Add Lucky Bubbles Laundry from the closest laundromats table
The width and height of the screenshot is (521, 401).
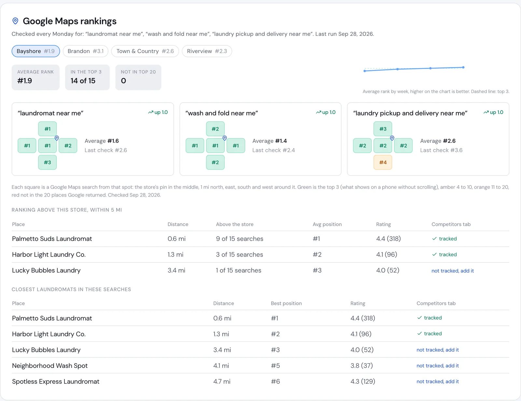point(438,350)
